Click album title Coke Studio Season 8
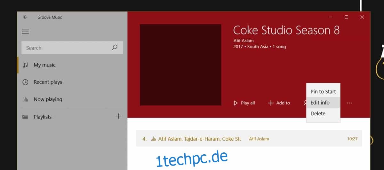Viewport: 384px width, 170px height. [x=286, y=30]
